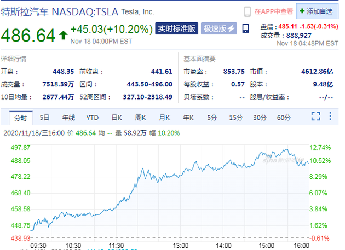The image size is (345, 250).
Task: Click the fullscreen expand chart icon
Action: [x=315, y=117]
